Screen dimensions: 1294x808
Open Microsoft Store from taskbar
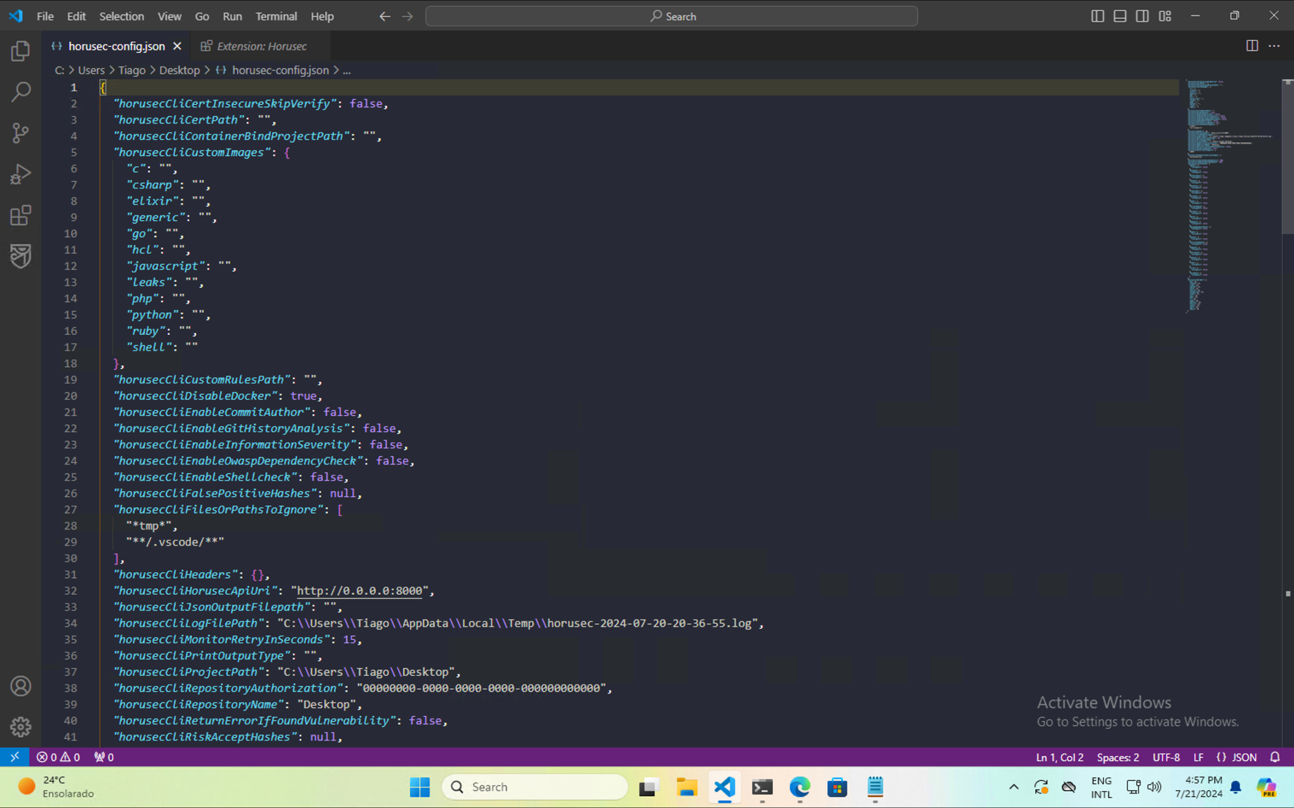[837, 787]
